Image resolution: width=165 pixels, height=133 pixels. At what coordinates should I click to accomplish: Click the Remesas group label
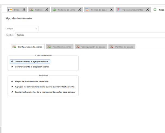click(x=43, y=75)
